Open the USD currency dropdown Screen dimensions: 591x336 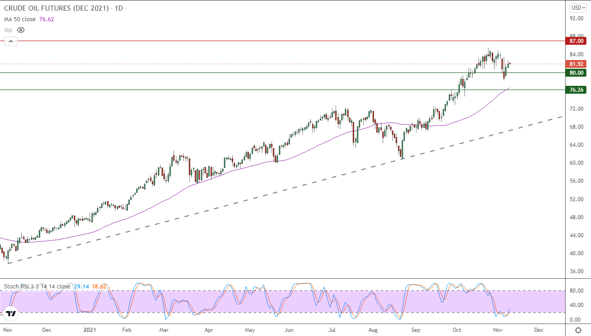577,7
